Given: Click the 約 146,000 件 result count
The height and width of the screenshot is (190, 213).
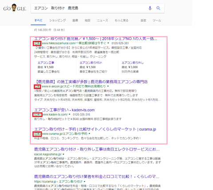Looking at the screenshot, I should point(43,30).
